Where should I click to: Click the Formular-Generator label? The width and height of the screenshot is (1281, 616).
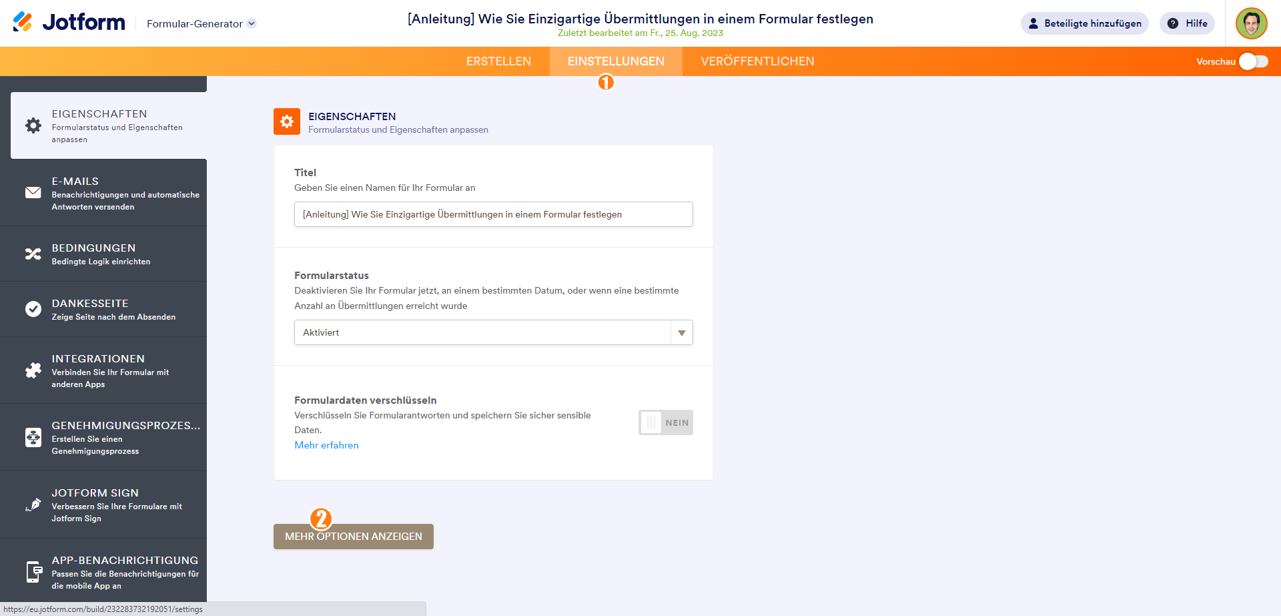pyautogui.click(x=195, y=23)
